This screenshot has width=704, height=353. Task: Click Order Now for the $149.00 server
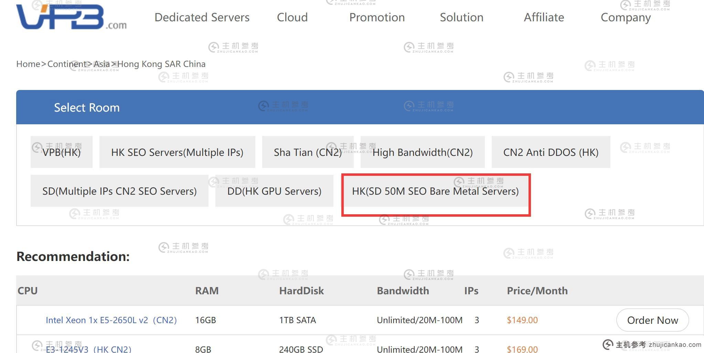tap(652, 320)
